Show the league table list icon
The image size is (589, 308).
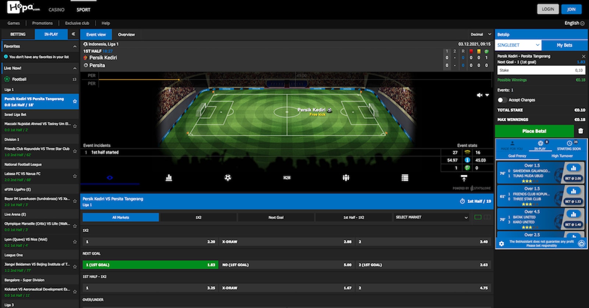click(x=405, y=178)
